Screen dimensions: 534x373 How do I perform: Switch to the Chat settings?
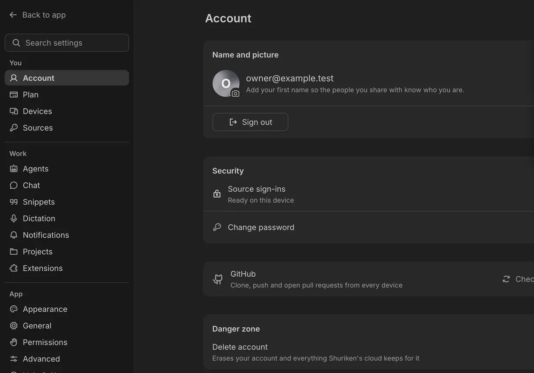pyautogui.click(x=67, y=185)
